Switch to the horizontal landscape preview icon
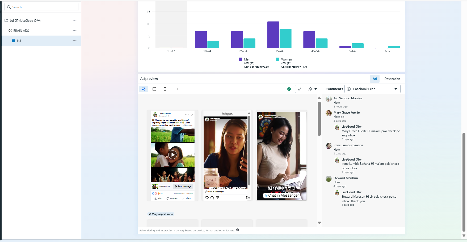The image size is (467, 242). (x=175, y=89)
